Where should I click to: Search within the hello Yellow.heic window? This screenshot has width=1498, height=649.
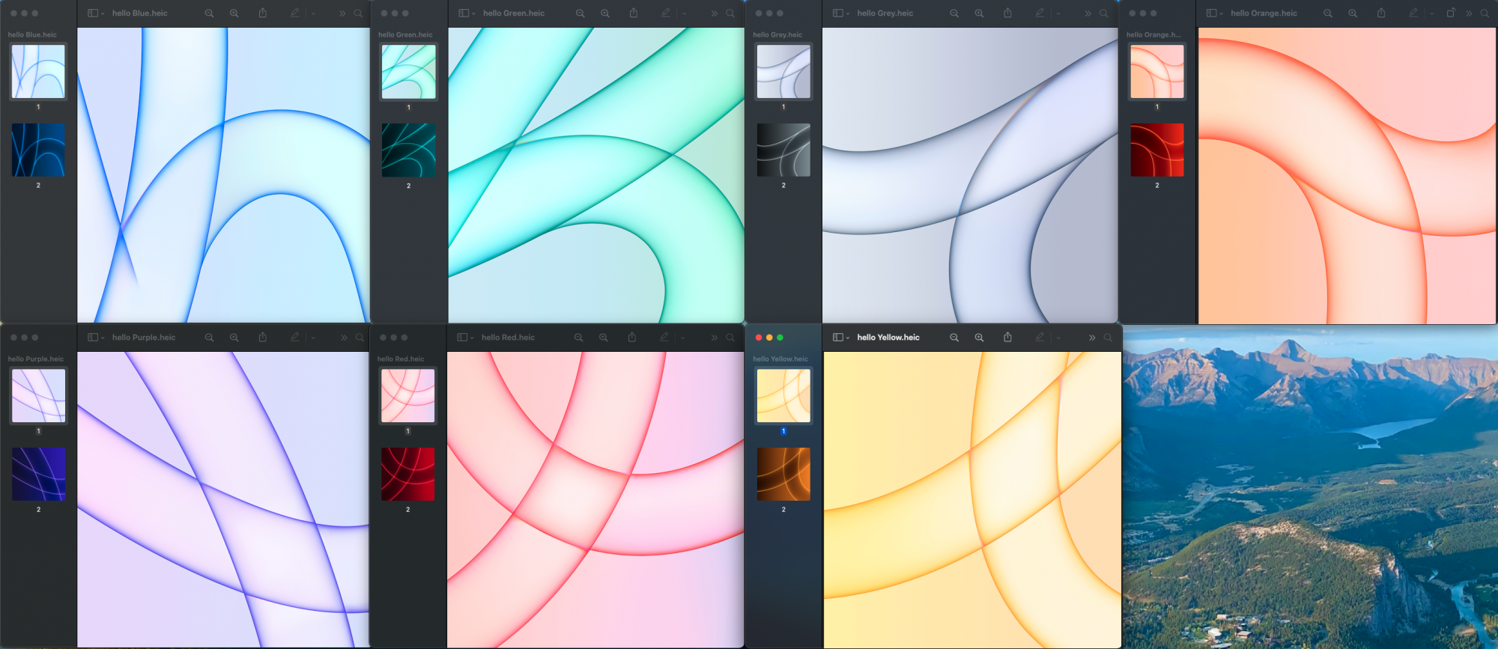click(x=1108, y=338)
